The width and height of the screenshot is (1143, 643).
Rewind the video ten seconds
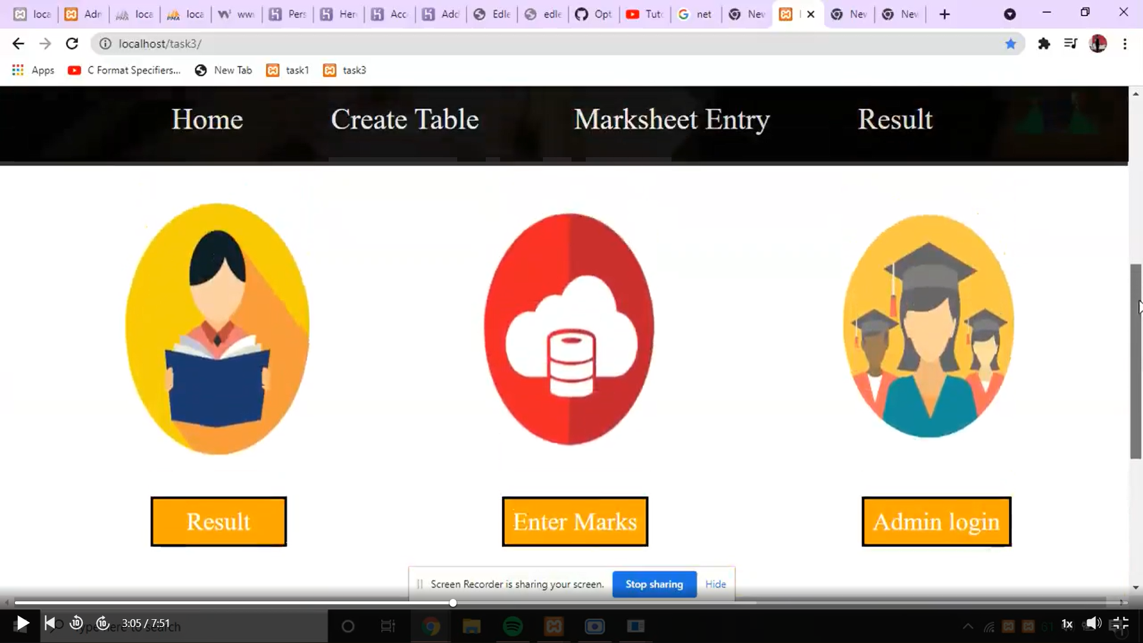(76, 623)
